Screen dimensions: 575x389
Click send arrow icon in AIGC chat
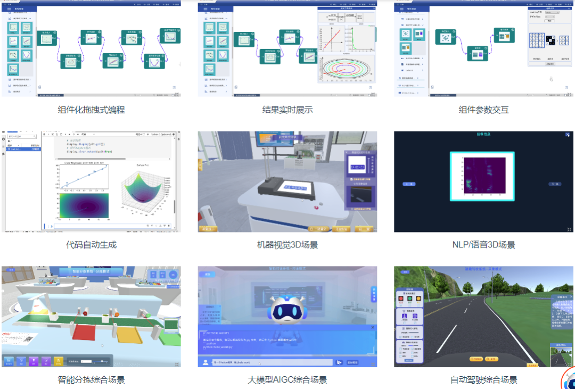339,362
